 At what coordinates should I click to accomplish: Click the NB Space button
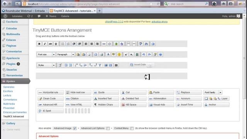(x=134, y=105)
